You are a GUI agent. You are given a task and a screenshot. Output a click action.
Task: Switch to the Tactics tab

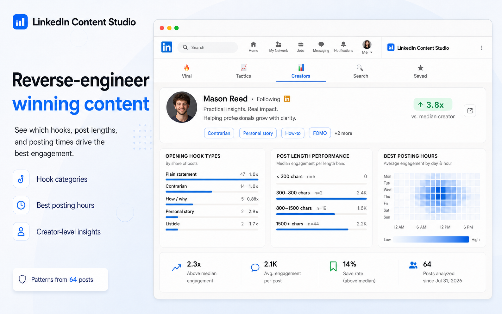pos(243,71)
